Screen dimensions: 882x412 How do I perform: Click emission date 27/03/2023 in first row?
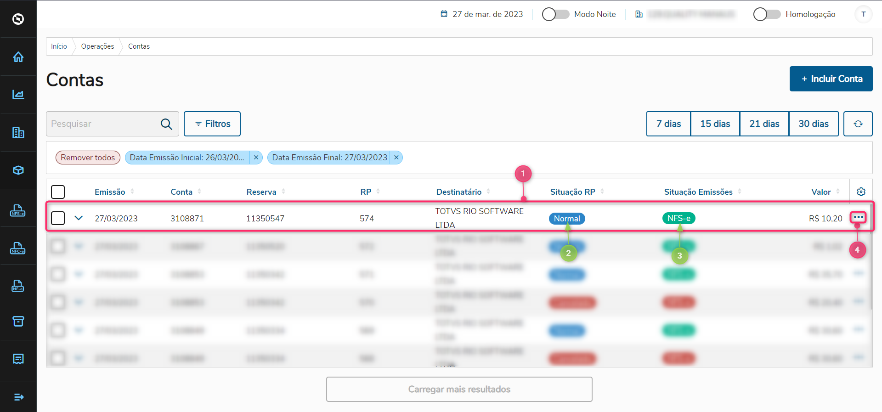(116, 219)
